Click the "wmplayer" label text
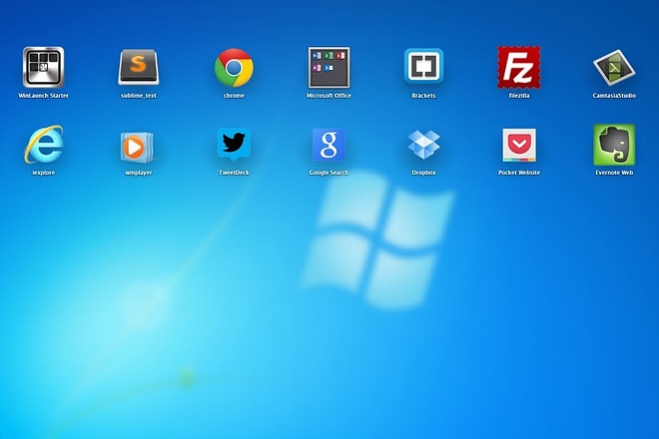 [x=139, y=173]
